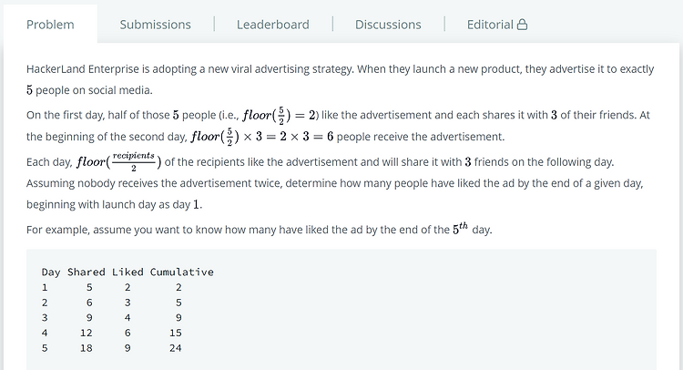Click cumulative value 15 in day 4 row
Image resolution: width=683 pixels, height=370 pixels.
point(175,333)
